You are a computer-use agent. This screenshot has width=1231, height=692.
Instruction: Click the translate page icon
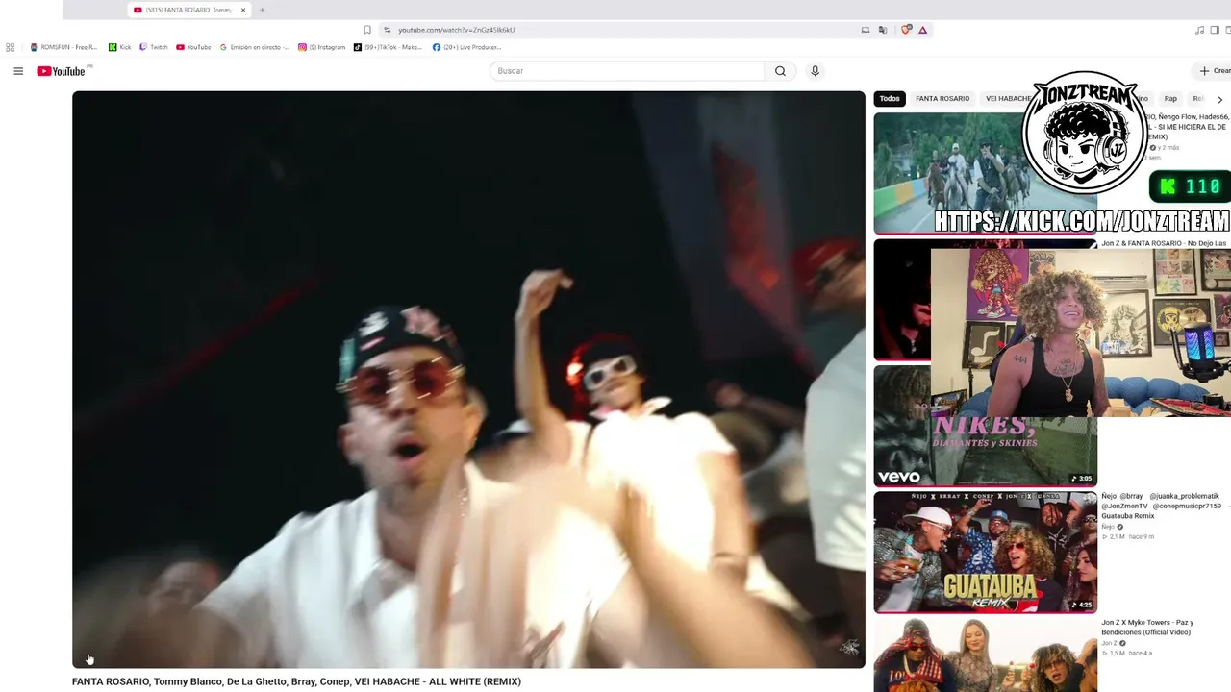[883, 30]
